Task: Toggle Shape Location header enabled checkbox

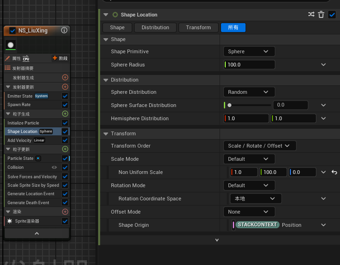Action: click(x=332, y=15)
